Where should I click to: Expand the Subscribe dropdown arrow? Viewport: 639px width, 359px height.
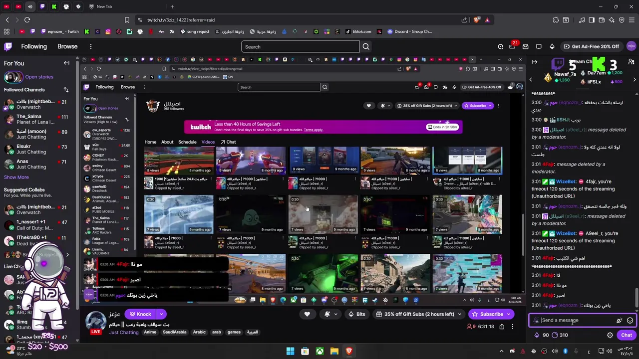[509, 314]
